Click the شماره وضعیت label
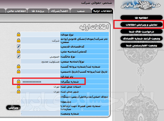This screenshot has width=164, height=121. point(70,114)
